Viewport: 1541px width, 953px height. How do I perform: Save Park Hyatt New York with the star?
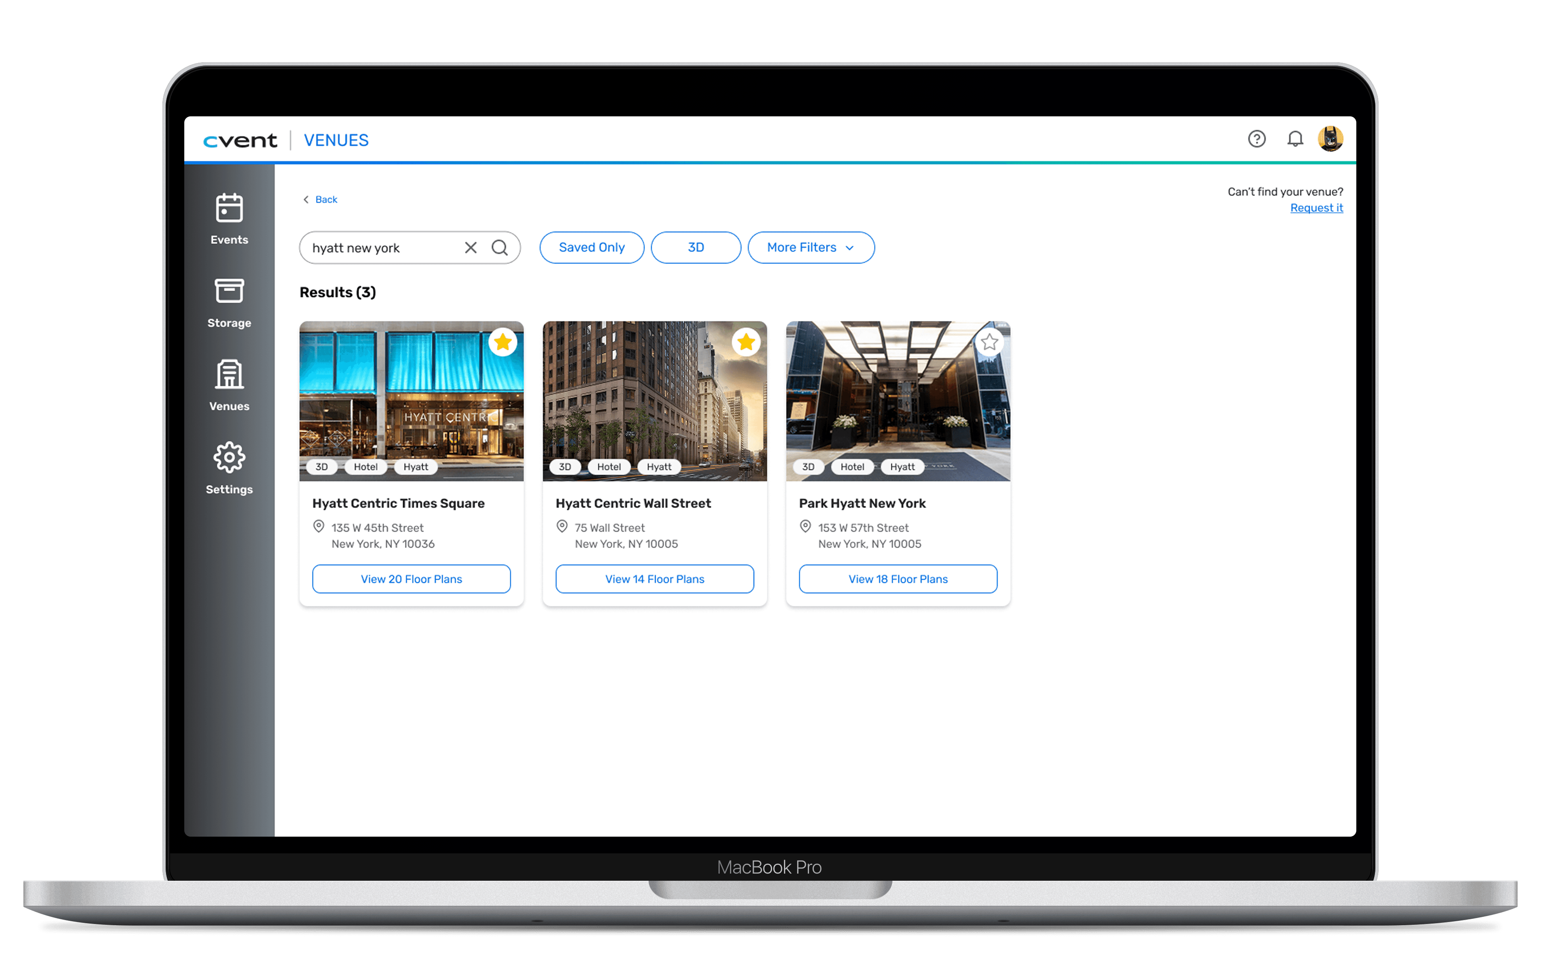tap(989, 342)
